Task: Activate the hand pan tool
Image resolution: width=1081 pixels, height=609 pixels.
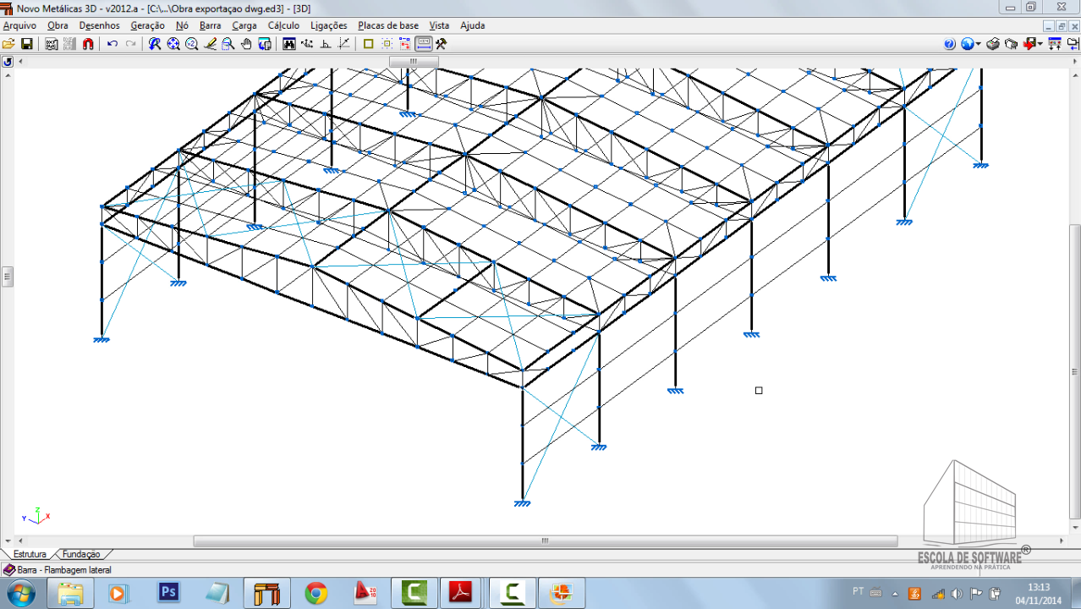Action: pyautogui.click(x=246, y=44)
